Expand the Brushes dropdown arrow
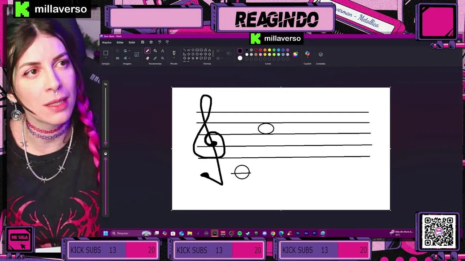This screenshot has width=465, height=261. coord(174,58)
